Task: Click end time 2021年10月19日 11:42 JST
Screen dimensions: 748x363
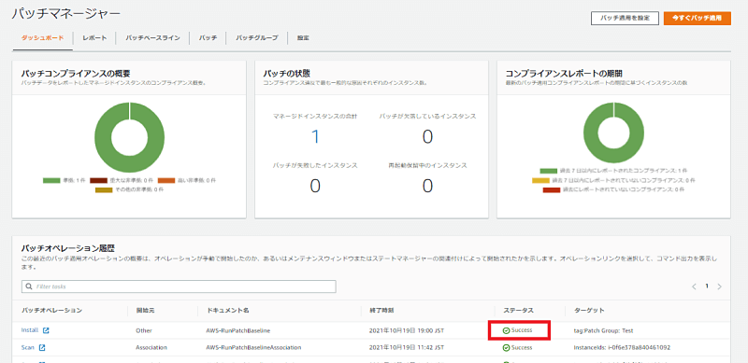Action: coord(407,348)
